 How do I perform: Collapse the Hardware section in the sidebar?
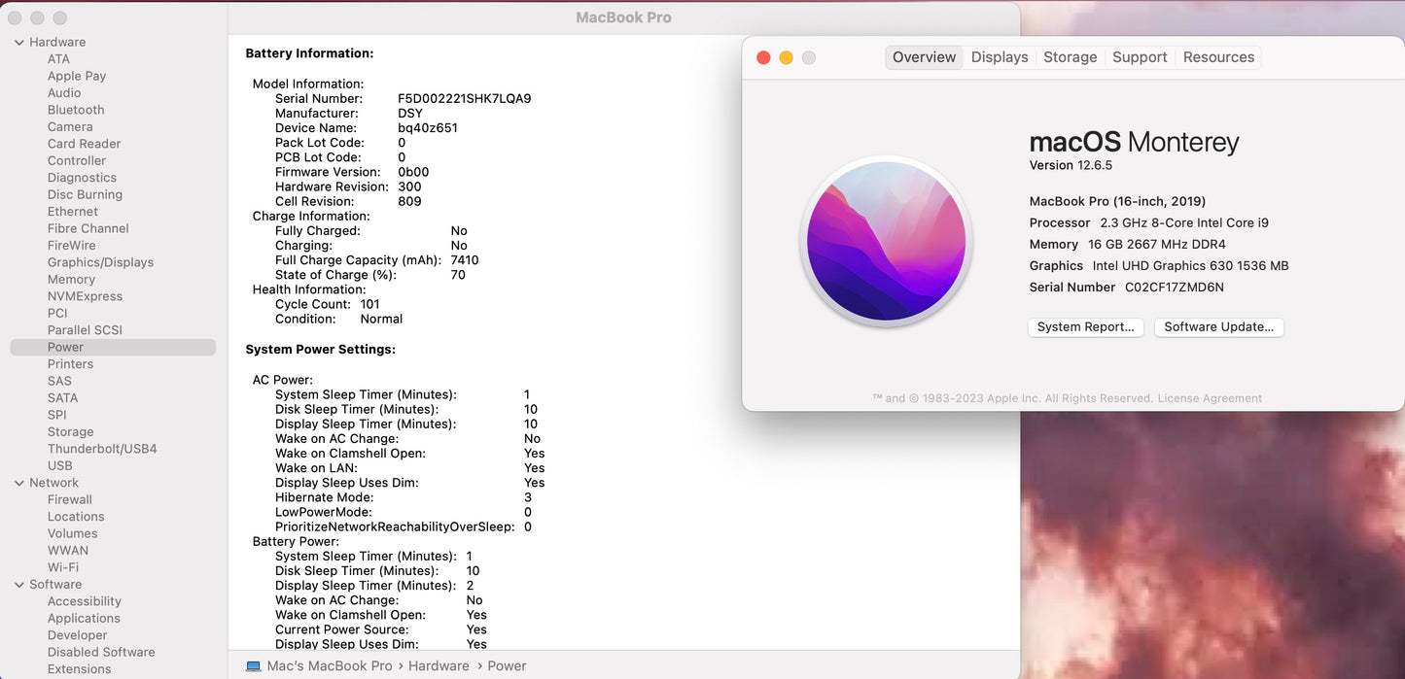[x=18, y=42]
